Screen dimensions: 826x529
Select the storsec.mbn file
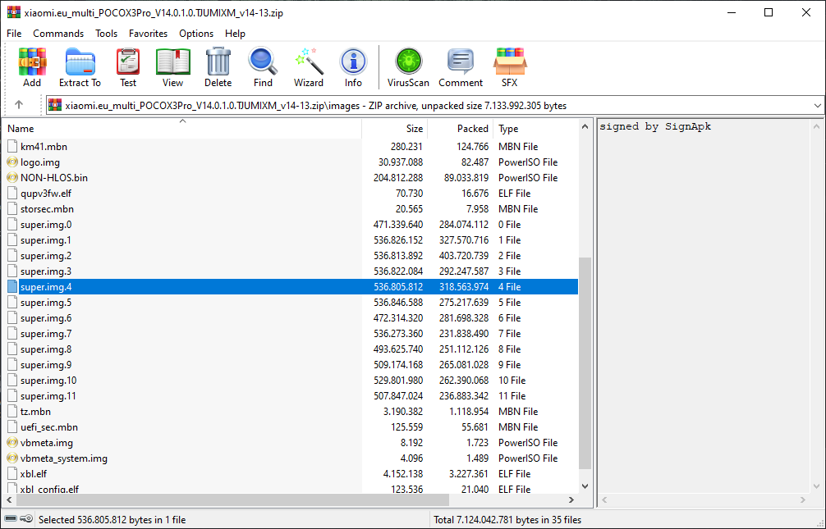click(x=291, y=209)
